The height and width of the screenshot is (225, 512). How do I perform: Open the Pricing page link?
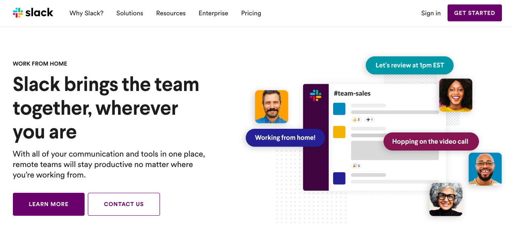pos(251,13)
